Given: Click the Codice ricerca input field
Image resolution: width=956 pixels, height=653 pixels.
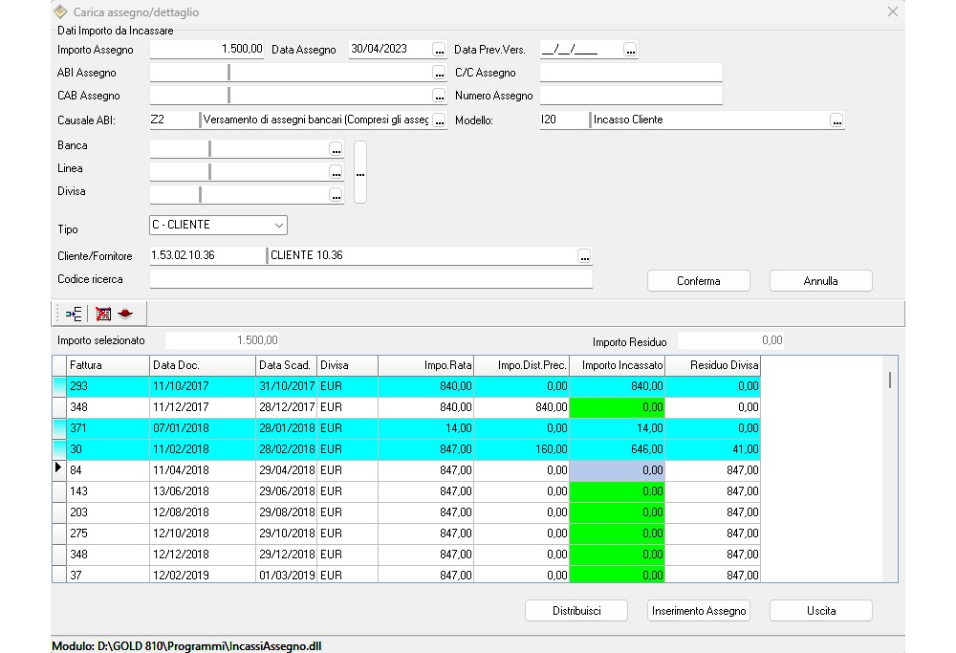Looking at the screenshot, I should click(371, 279).
